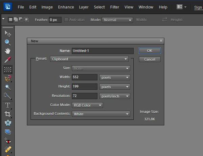Image resolution: width=203 pixels, height=156 pixels.
Task: Select the Type text tool
Action: (x=8, y=105)
